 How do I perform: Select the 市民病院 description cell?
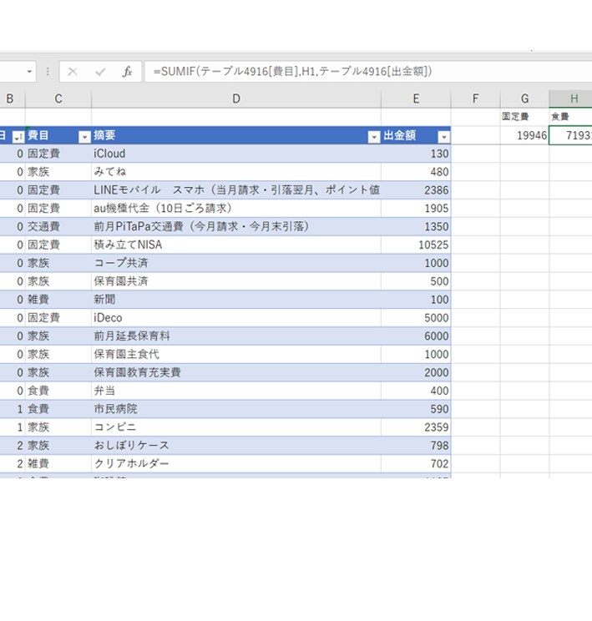(236, 409)
